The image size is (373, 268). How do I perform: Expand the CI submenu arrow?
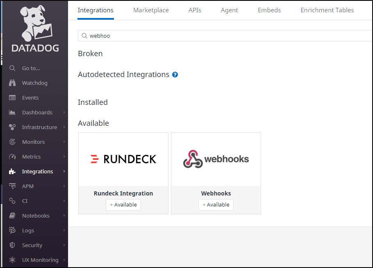pos(64,201)
